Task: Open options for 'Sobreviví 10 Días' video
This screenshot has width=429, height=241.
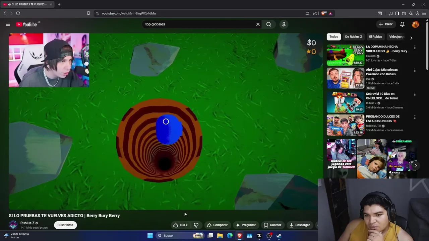Action: (415, 94)
